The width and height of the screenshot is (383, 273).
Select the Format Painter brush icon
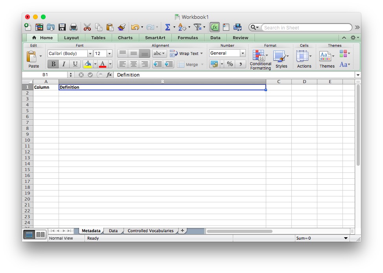[x=122, y=27]
